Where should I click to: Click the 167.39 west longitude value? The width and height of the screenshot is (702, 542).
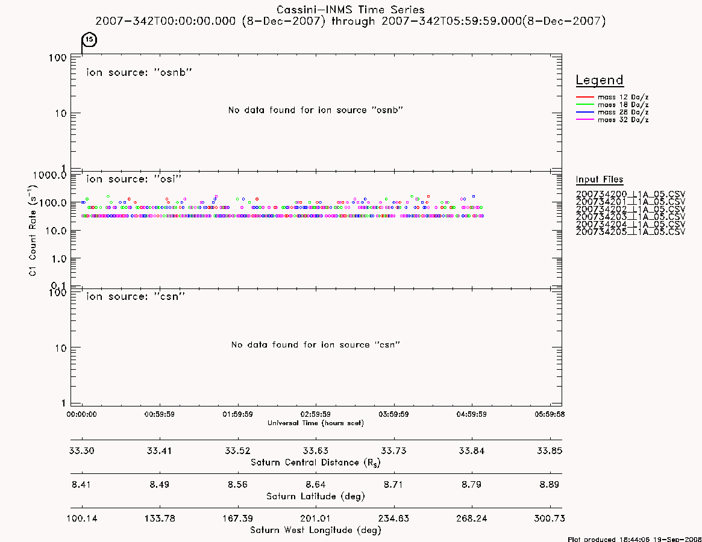pyautogui.click(x=238, y=519)
